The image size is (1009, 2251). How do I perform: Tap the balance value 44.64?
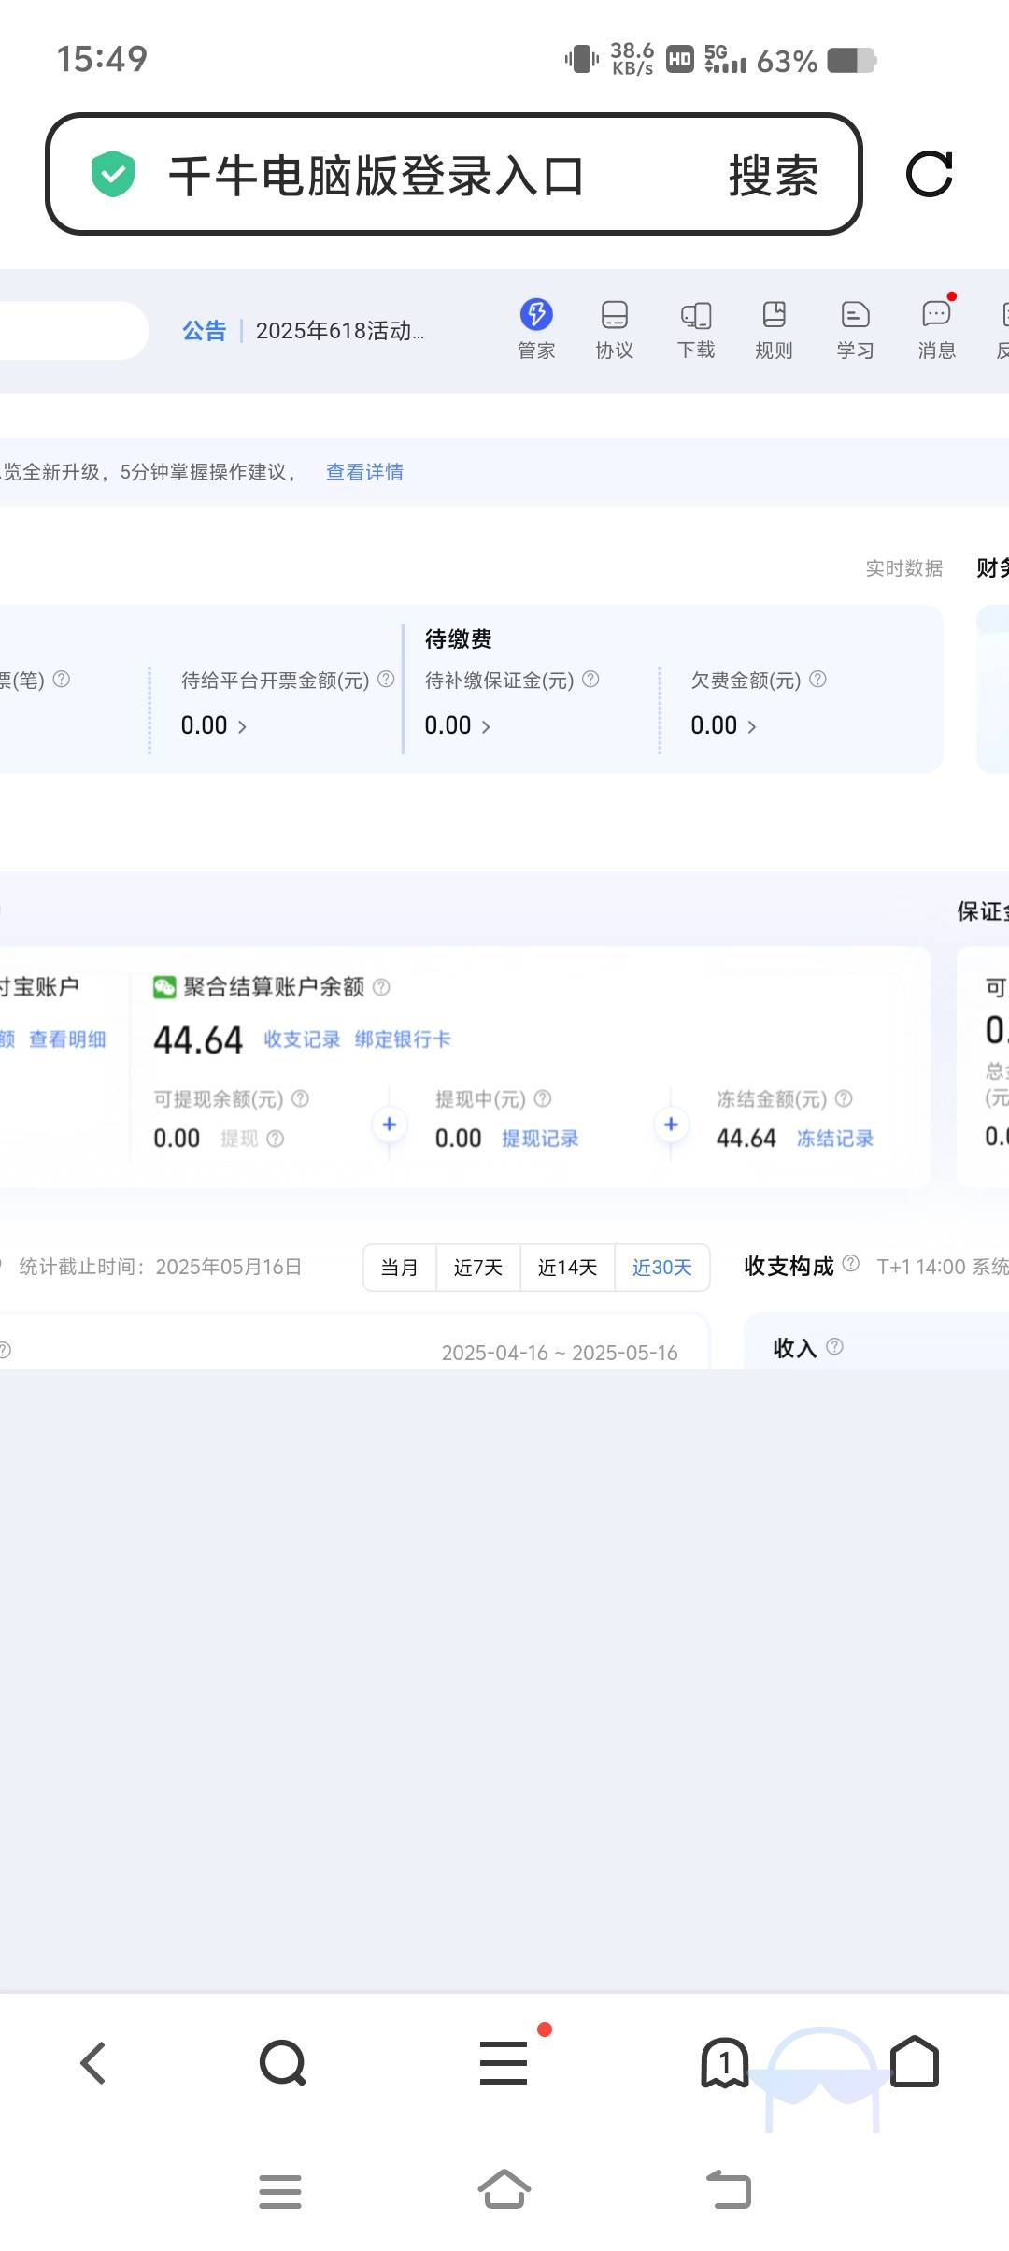click(x=198, y=1039)
